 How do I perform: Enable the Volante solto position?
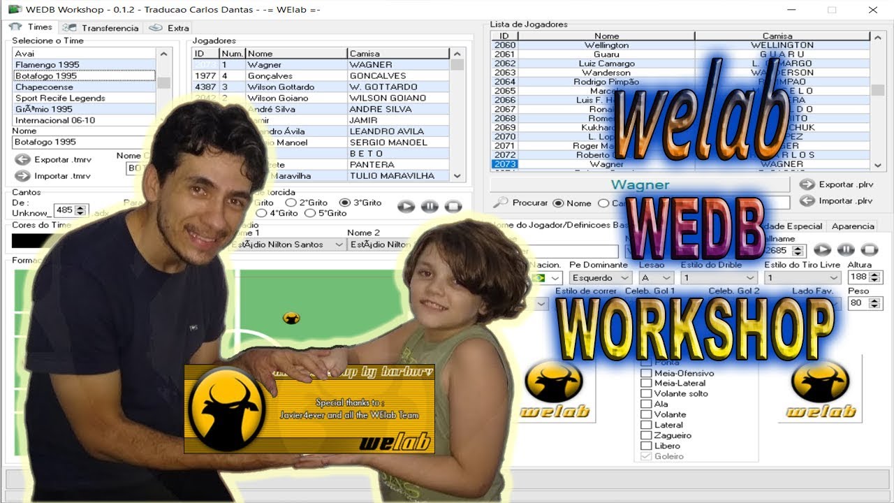[646, 393]
